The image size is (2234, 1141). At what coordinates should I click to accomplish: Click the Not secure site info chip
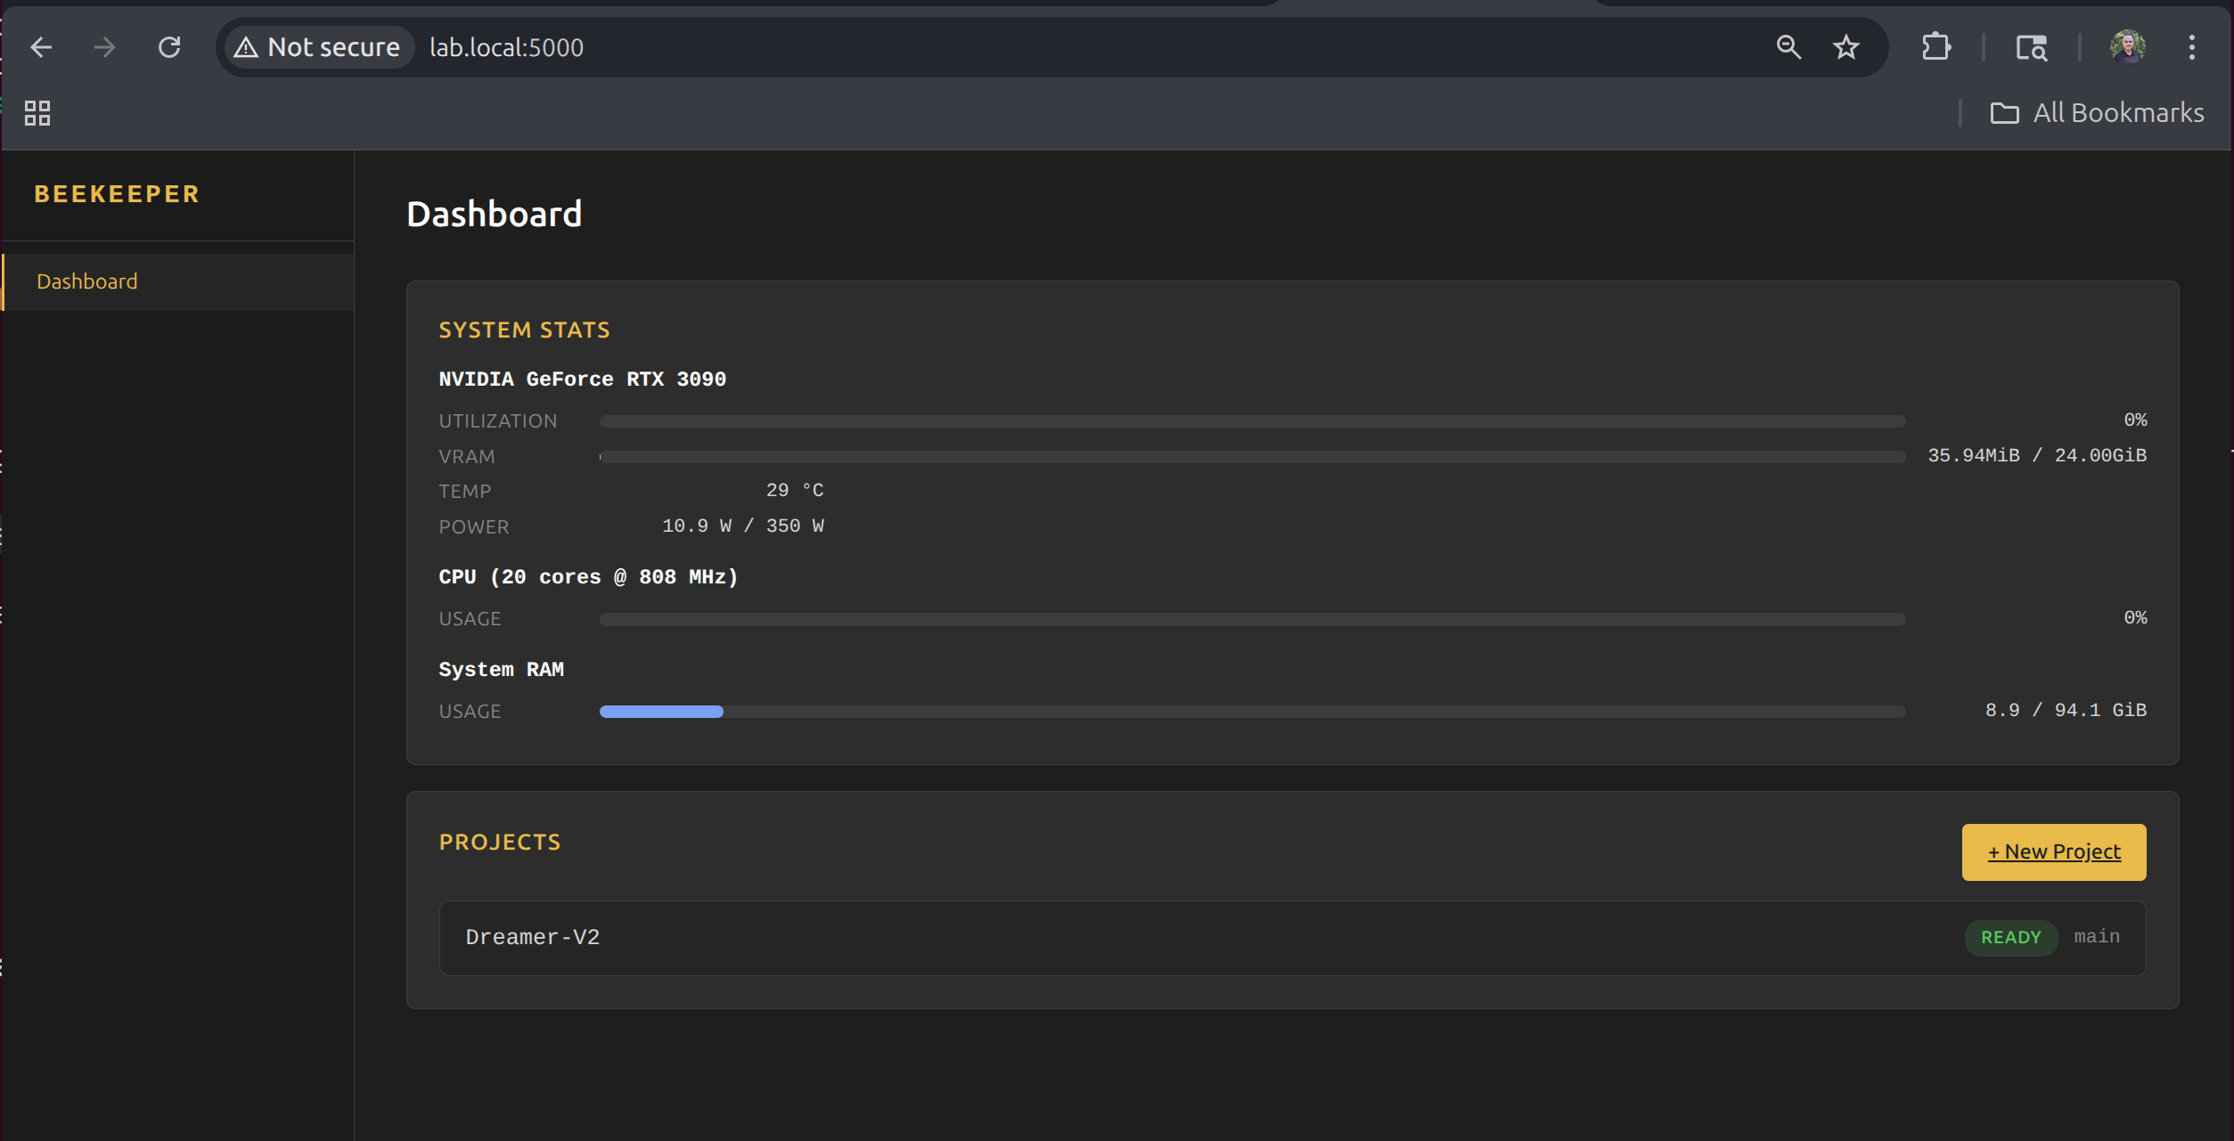[x=317, y=47]
